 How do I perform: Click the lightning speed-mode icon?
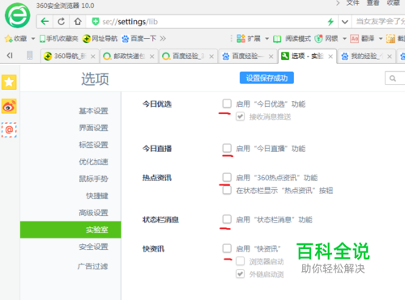[330, 22]
